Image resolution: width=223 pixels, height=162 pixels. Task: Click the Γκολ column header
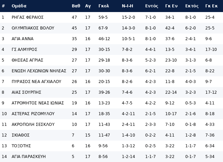tap(104, 6)
